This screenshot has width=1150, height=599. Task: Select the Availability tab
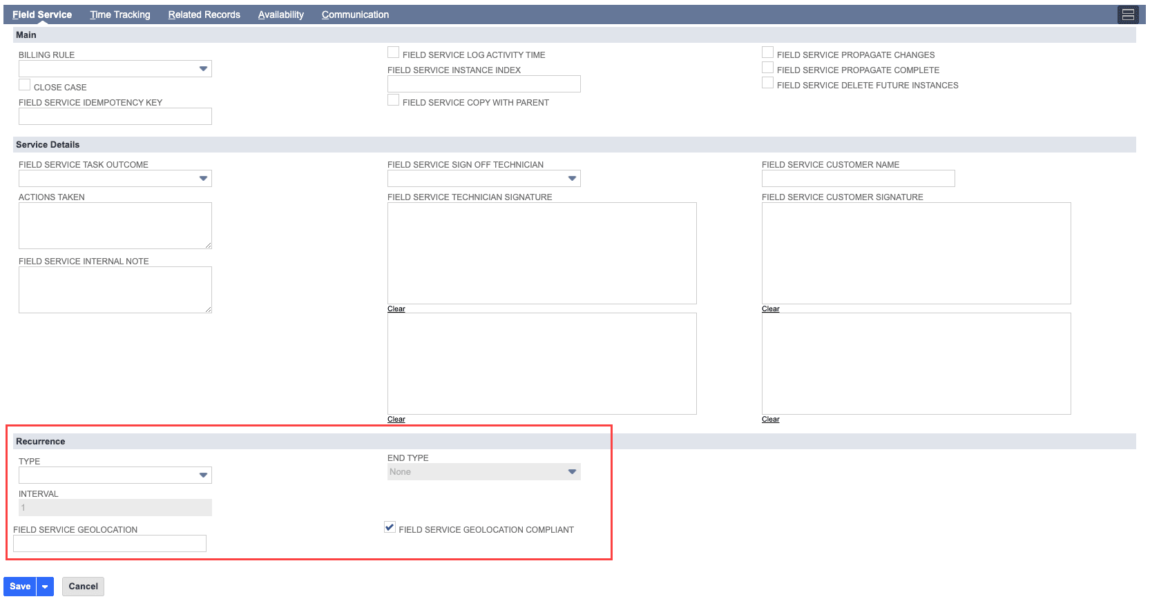coord(281,14)
